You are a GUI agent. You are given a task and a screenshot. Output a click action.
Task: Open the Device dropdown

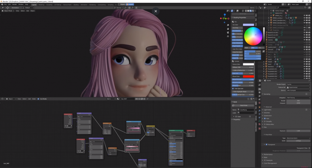(298, 90)
